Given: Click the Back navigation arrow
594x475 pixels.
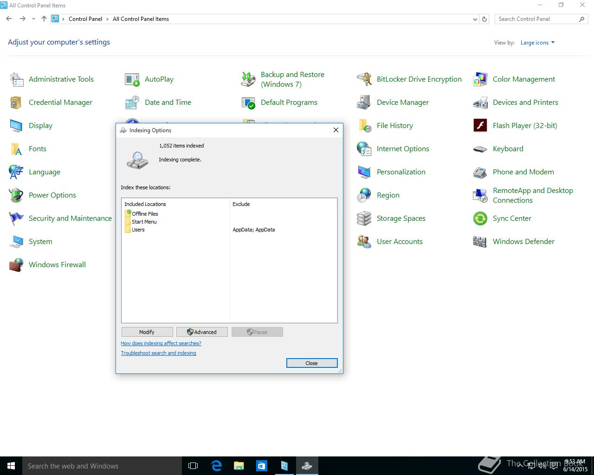Looking at the screenshot, I should click(x=9, y=19).
